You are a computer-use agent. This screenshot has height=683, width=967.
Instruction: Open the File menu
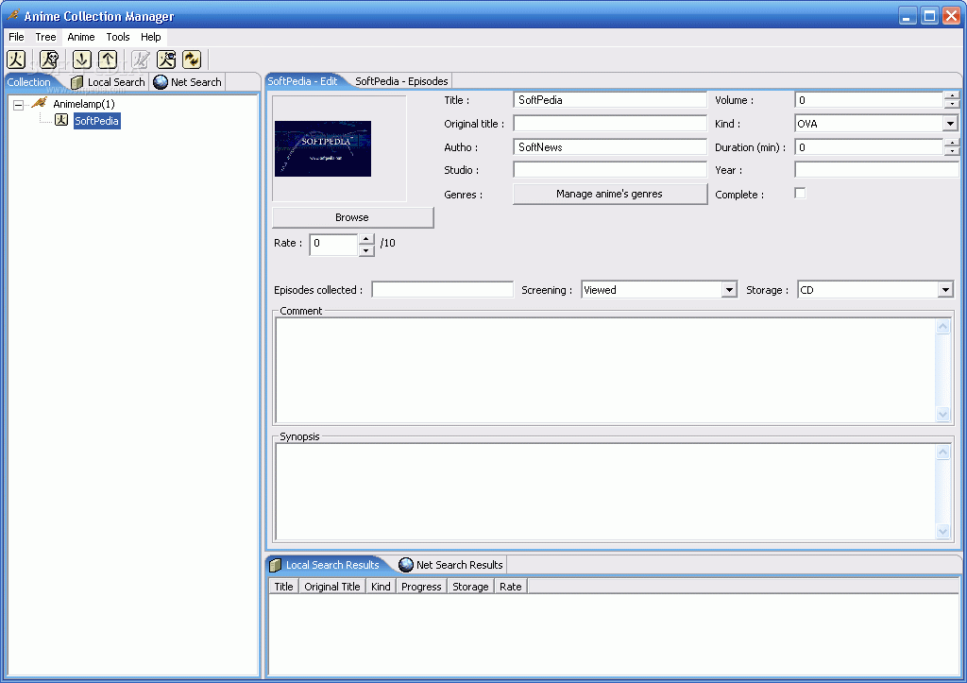point(16,37)
